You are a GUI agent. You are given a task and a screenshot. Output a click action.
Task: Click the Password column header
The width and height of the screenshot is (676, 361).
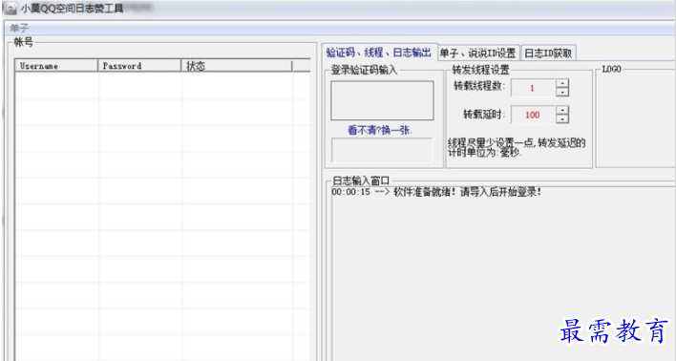click(x=139, y=66)
